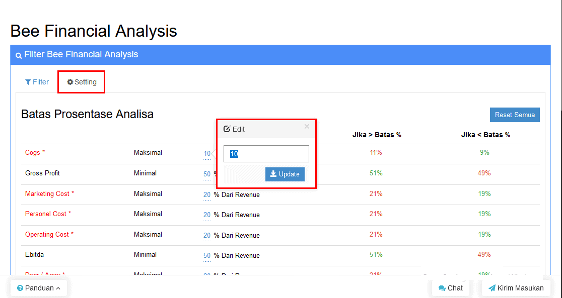Click the 49% value in Gross Profit row
Viewport: 562px width, 298px height.
[484, 173]
